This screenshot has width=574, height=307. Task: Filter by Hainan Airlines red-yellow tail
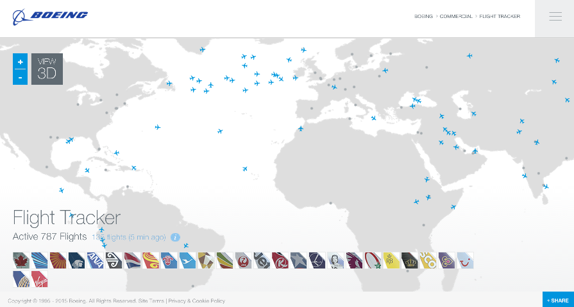coord(151,260)
